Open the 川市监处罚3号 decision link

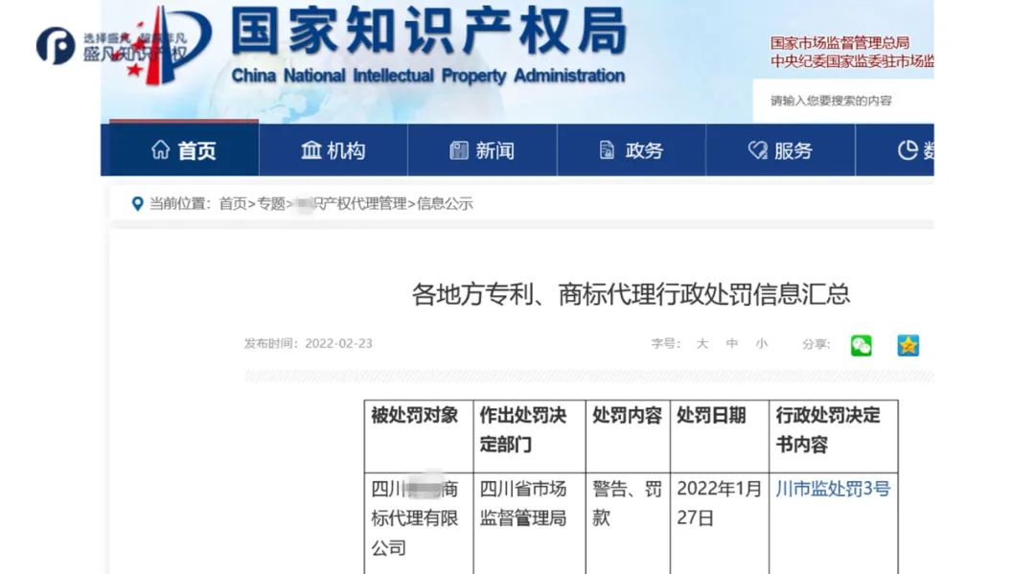click(832, 489)
